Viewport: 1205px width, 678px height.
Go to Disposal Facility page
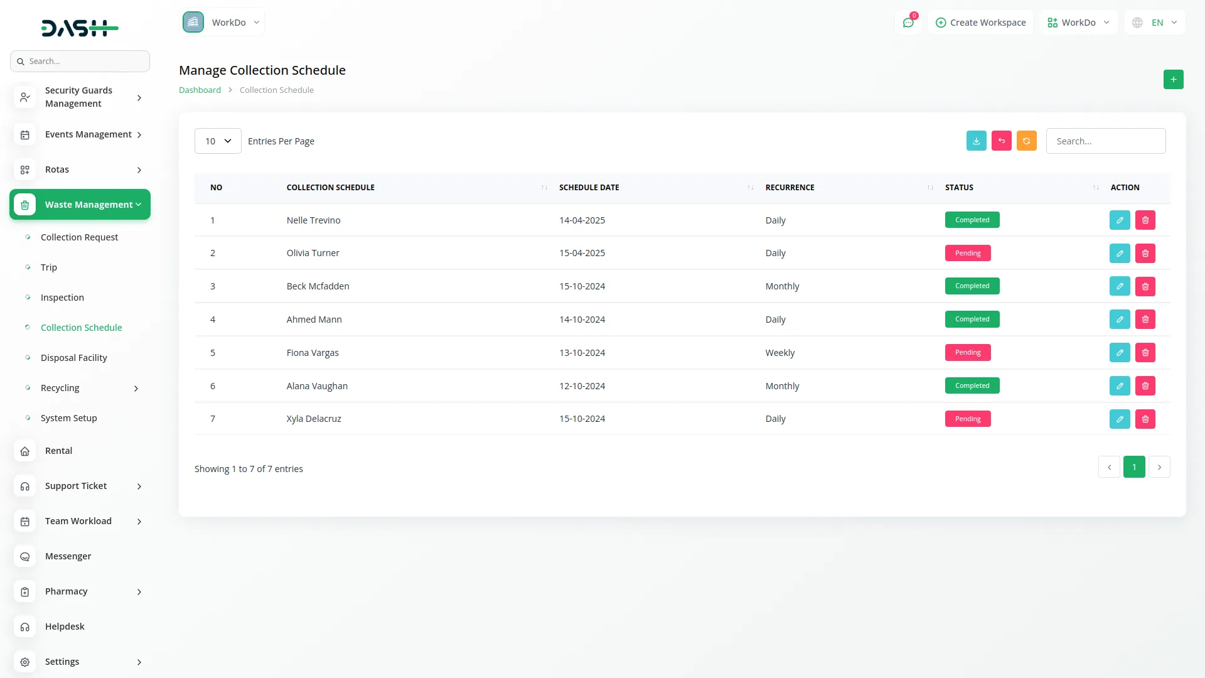(73, 358)
